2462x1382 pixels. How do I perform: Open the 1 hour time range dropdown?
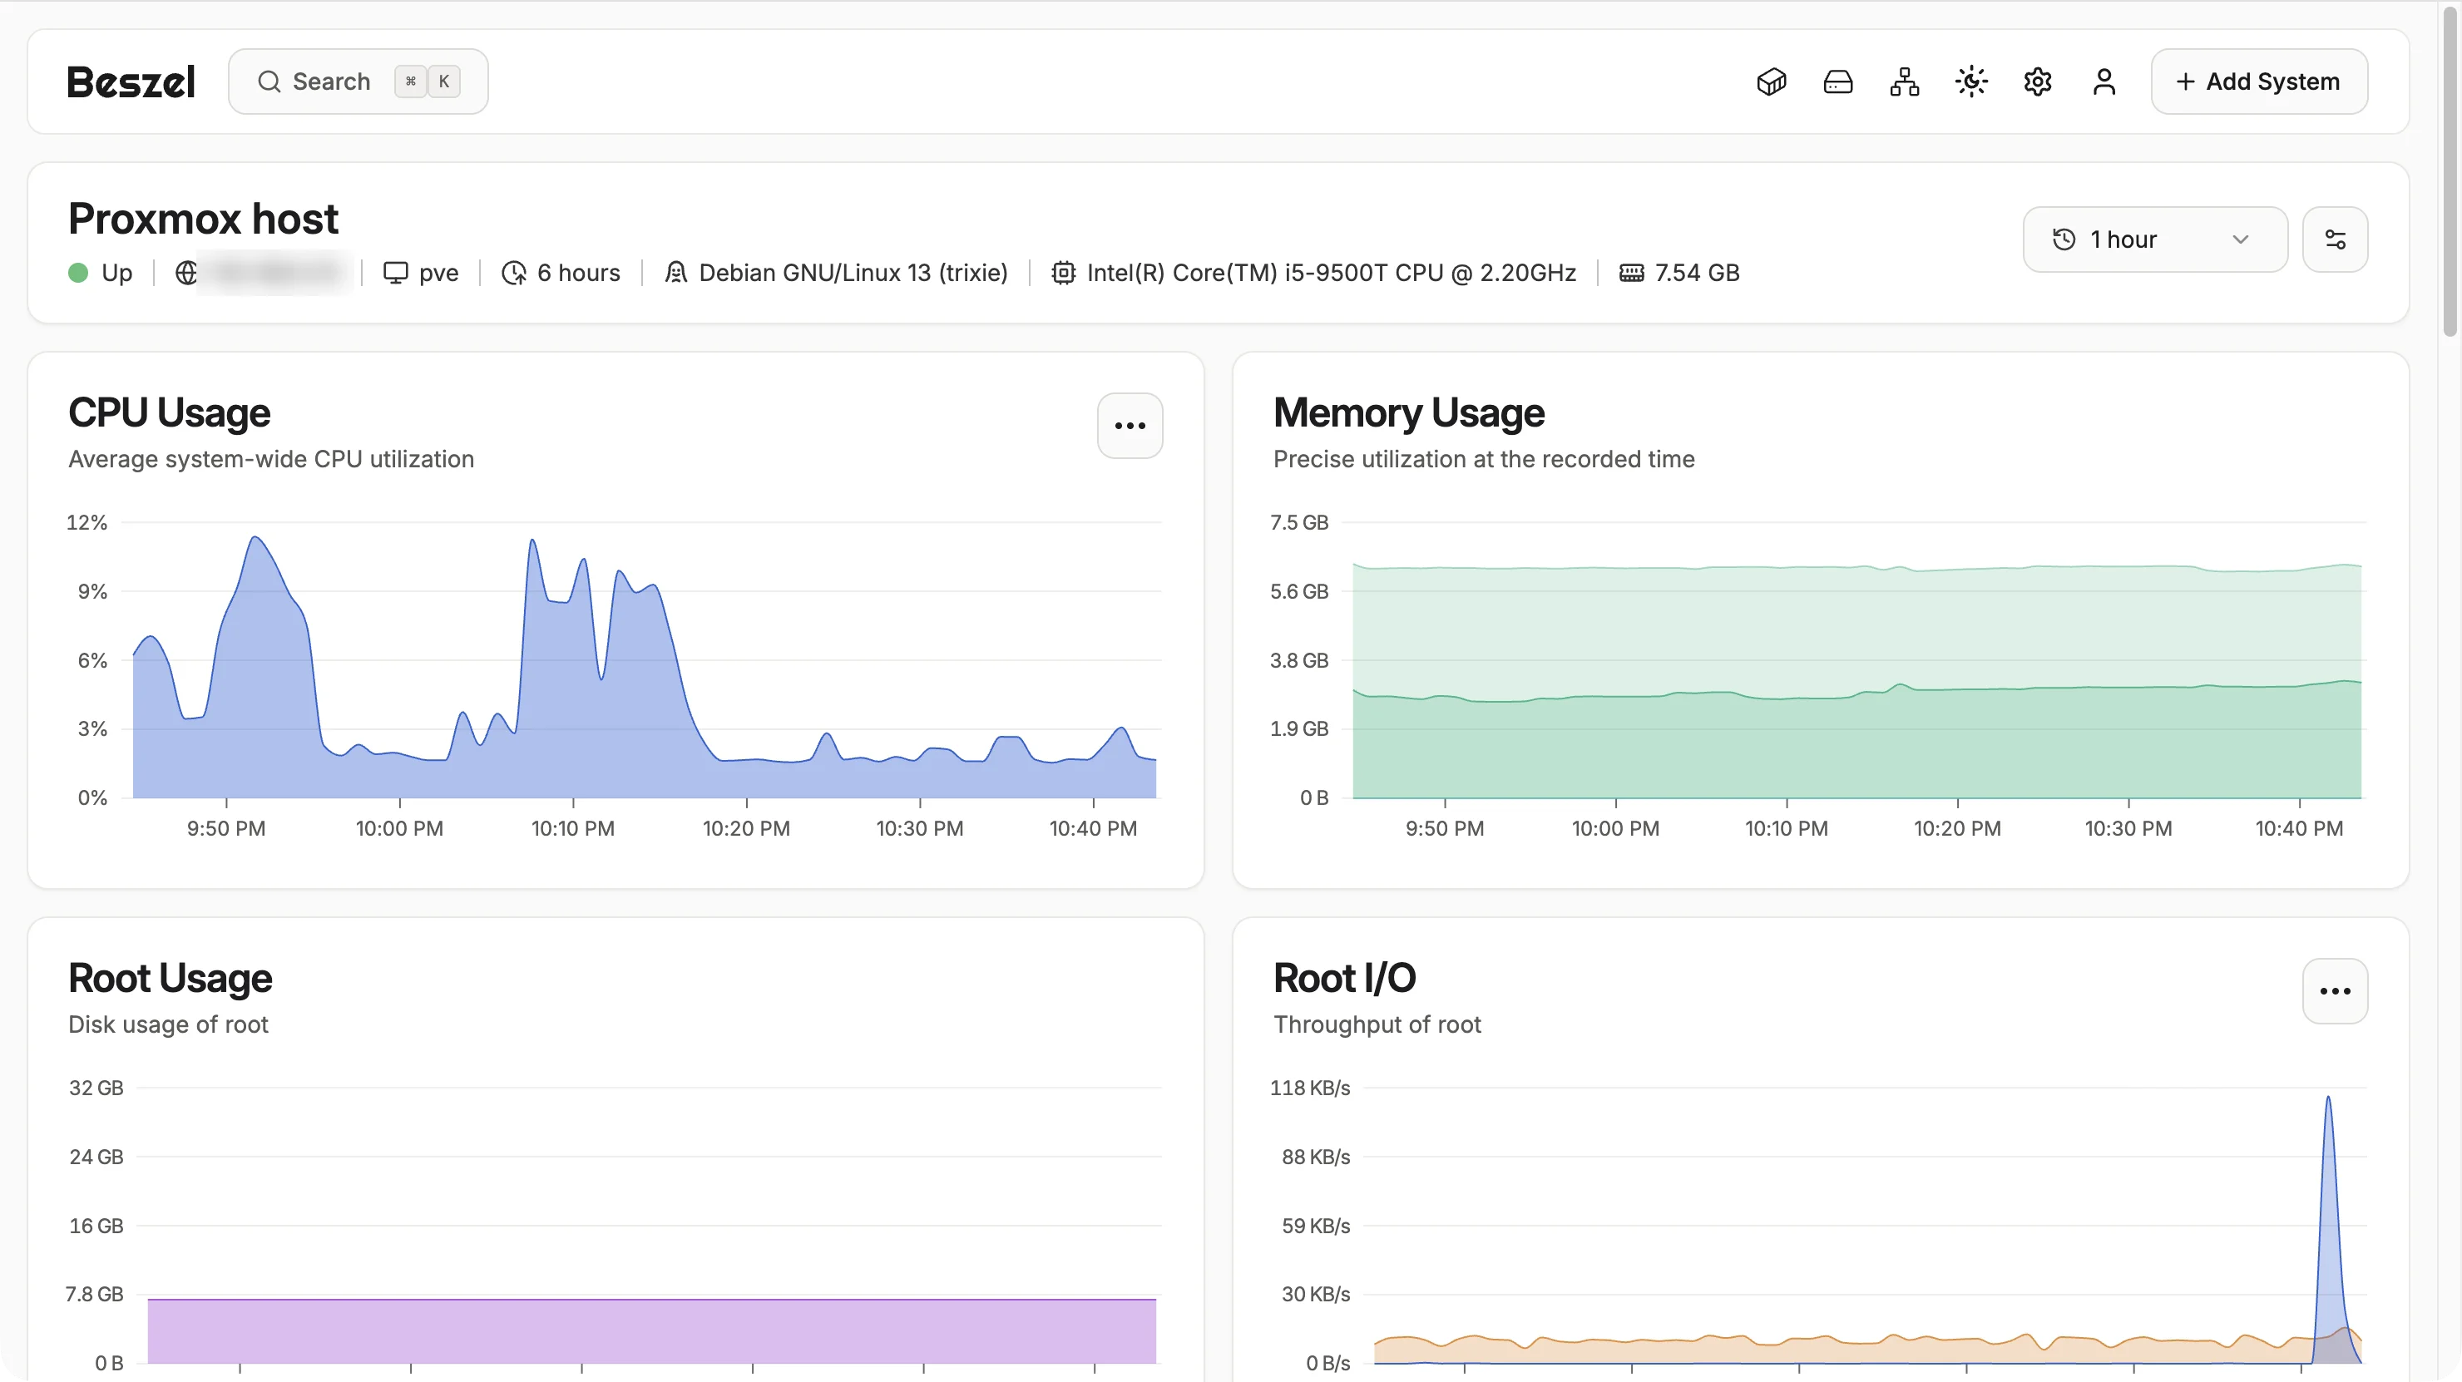click(2154, 239)
